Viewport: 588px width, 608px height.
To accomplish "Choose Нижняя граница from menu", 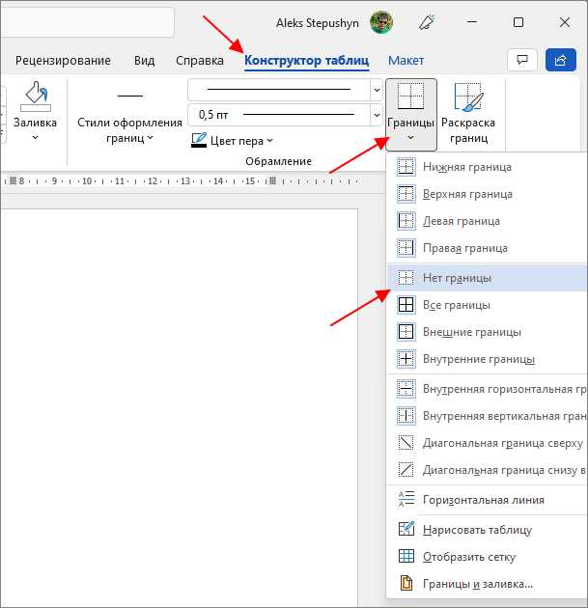I will [488, 167].
